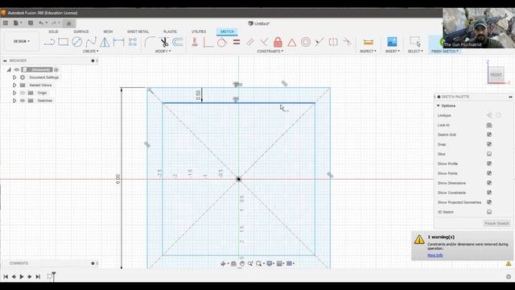The image size is (515, 290).
Task: Apply the Midpoint triangle constraint
Action: pyautogui.click(x=291, y=42)
